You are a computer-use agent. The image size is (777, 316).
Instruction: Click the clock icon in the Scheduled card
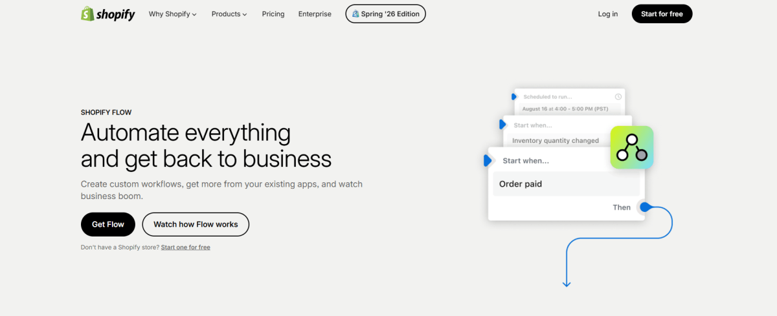click(x=618, y=97)
